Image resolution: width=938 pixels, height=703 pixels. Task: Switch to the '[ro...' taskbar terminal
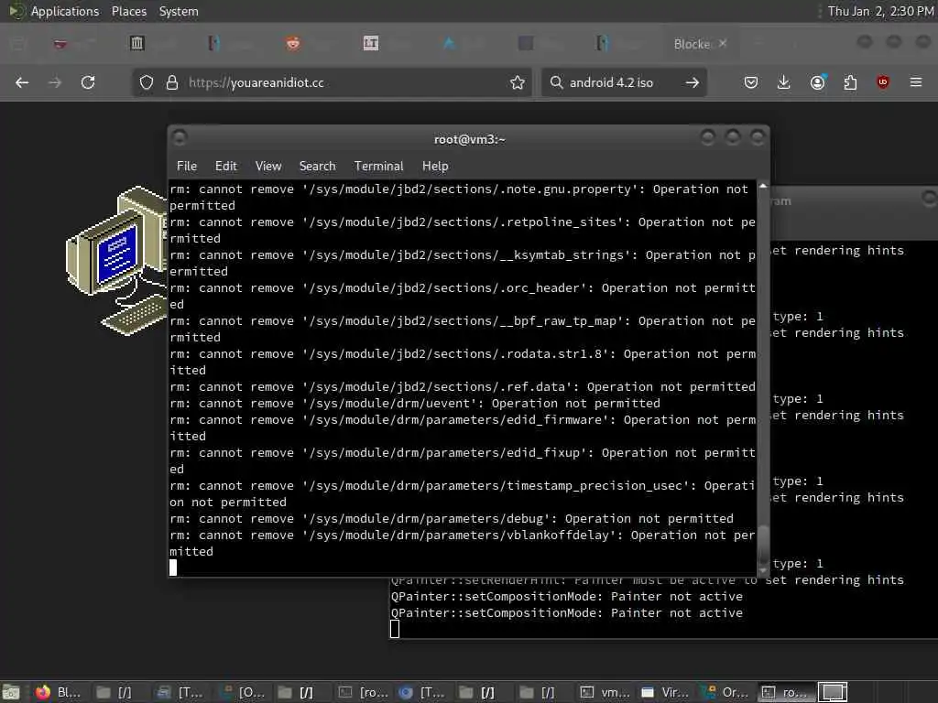point(363,692)
